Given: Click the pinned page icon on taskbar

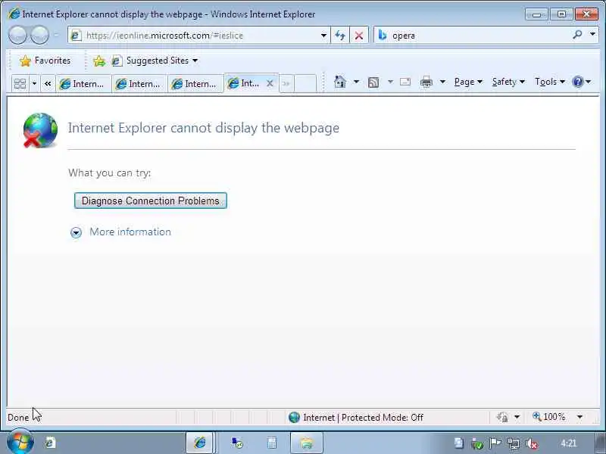Looking at the screenshot, I should click(x=50, y=443).
